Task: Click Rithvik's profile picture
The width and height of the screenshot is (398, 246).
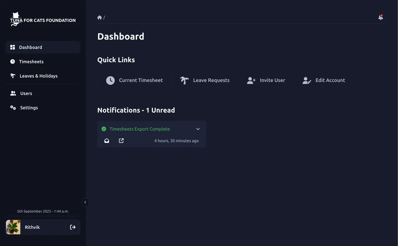Action: (x=13, y=227)
